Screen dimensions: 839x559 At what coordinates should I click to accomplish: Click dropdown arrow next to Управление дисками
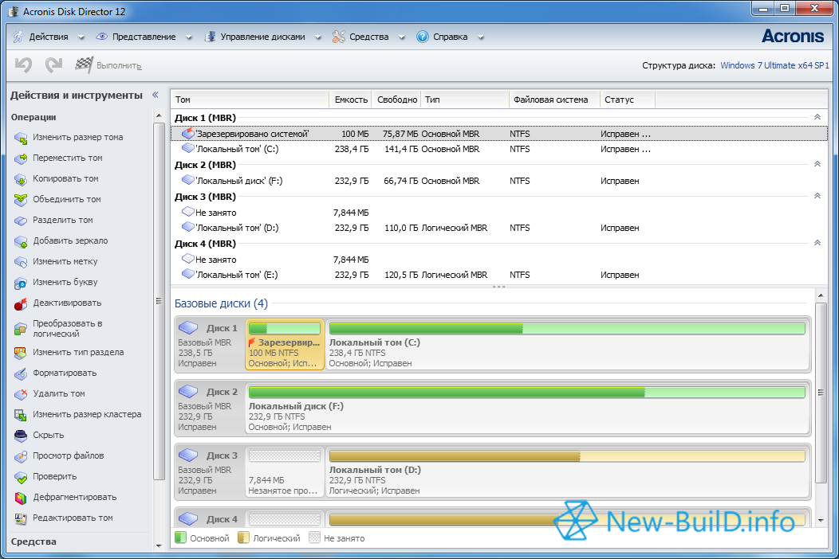pos(318,37)
